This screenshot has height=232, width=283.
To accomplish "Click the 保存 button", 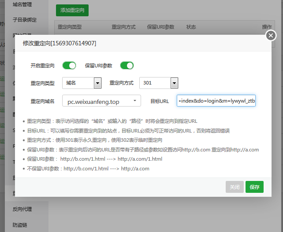I will (x=254, y=187).
